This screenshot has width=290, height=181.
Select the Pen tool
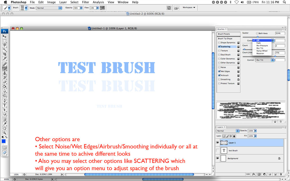coord(5,101)
